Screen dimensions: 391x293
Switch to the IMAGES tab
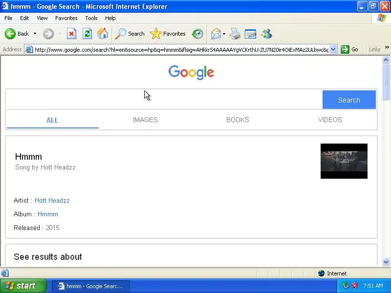coord(145,120)
